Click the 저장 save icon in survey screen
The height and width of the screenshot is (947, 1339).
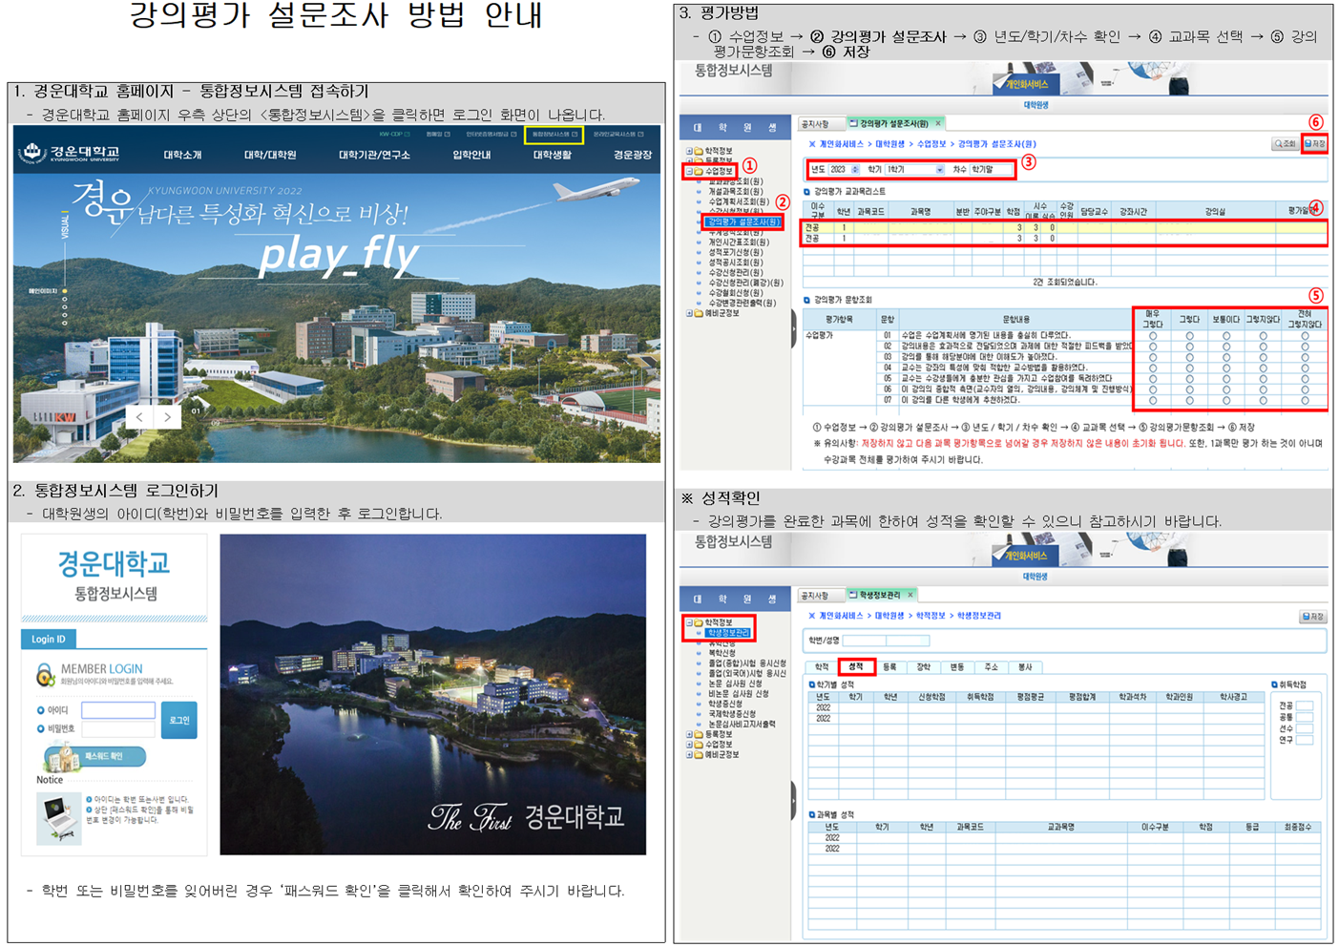pyautogui.click(x=1315, y=144)
